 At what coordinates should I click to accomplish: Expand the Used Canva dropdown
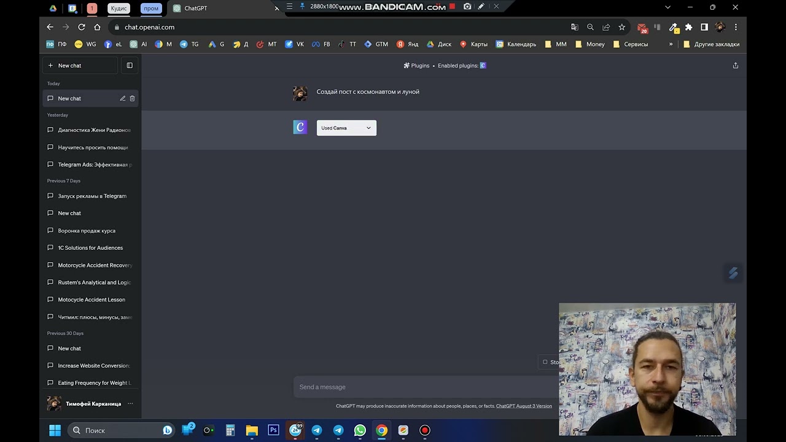(346, 128)
